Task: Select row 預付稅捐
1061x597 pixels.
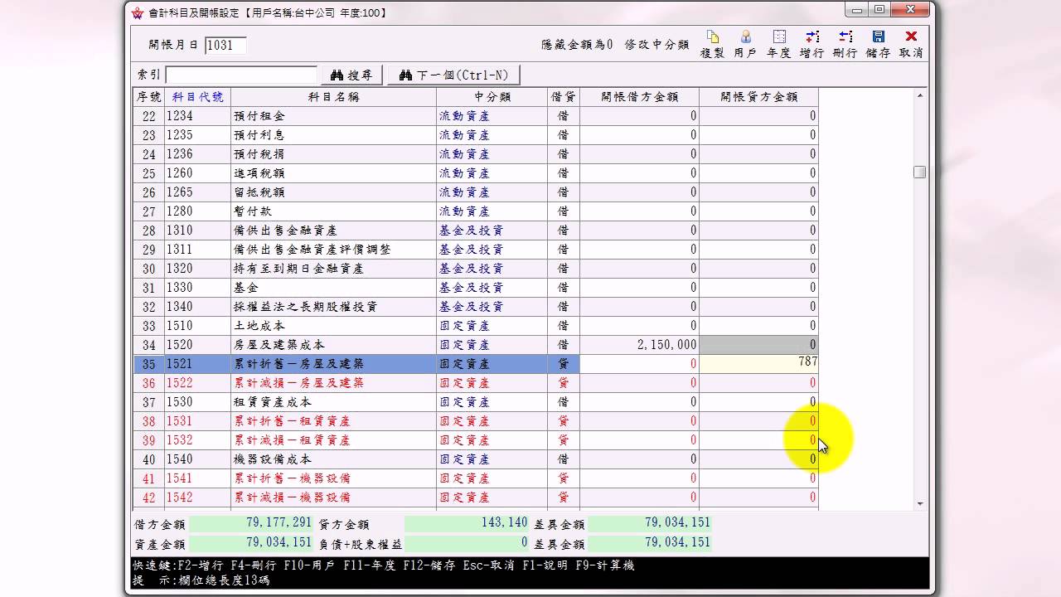Action: (x=476, y=154)
